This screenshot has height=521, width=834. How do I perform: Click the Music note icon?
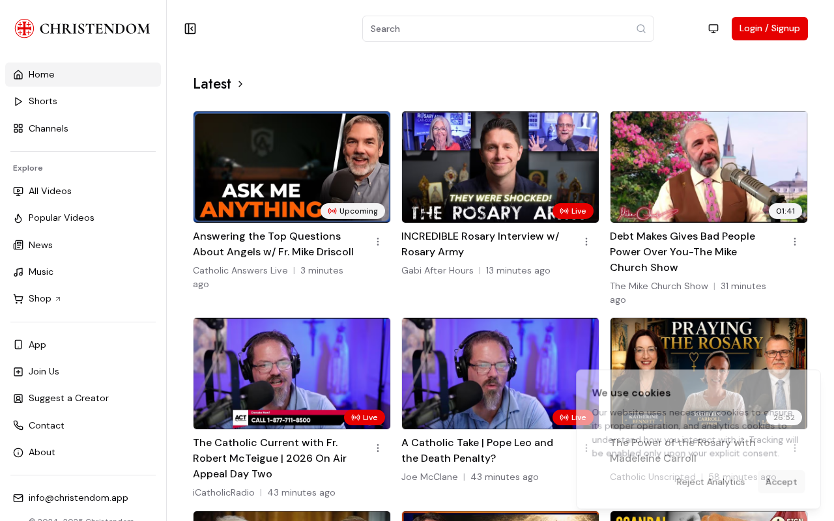point(18,272)
